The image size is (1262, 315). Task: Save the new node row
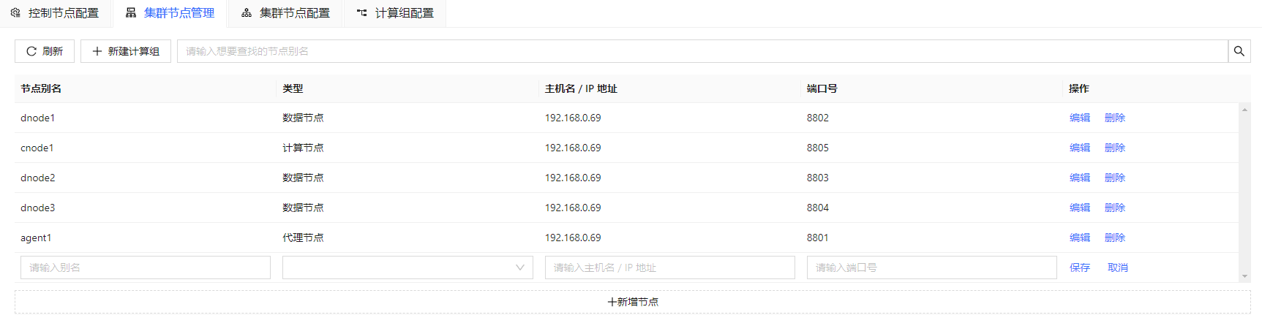[1079, 267]
